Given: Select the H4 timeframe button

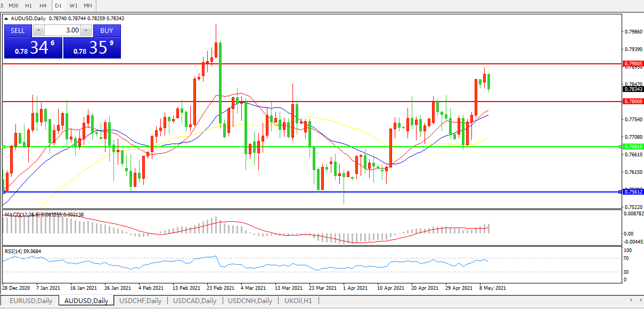Looking at the screenshot, I should [x=43, y=5].
